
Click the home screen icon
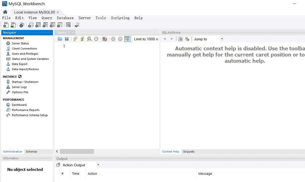pyautogui.click(x=5, y=12)
